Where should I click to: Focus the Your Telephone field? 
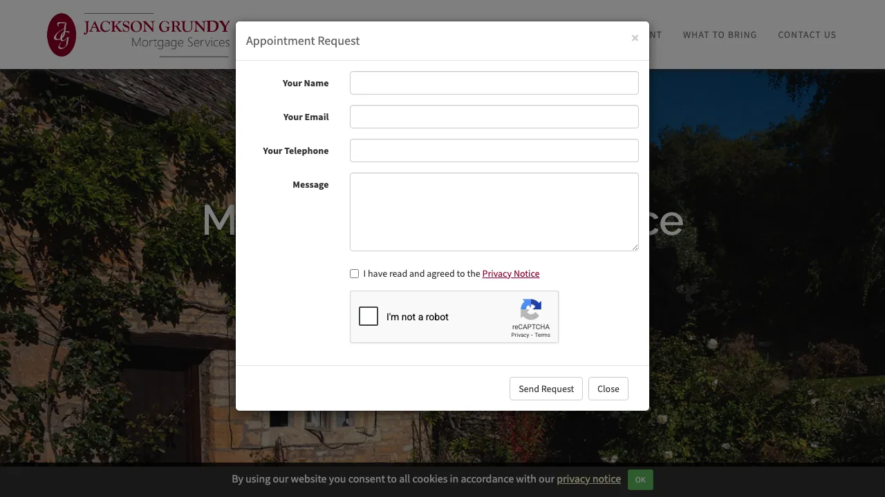pyautogui.click(x=494, y=150)
